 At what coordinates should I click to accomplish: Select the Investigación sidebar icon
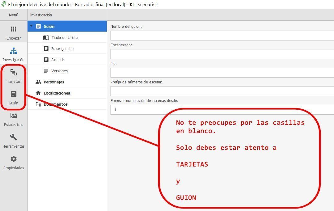tap(14, 53)
